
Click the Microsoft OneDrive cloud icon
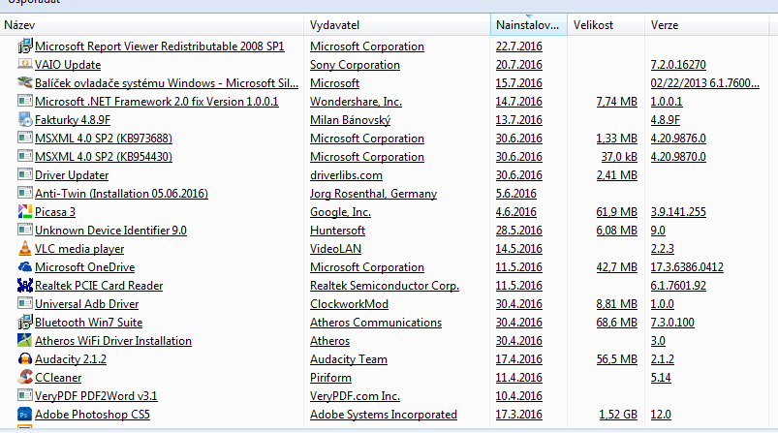click(x=25, y=266)
